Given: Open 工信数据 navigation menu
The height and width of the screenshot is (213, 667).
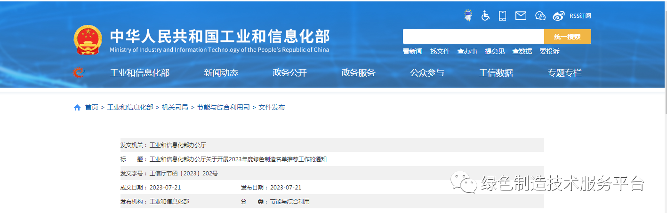Looking at the screenshot, I should pos(496,73).
